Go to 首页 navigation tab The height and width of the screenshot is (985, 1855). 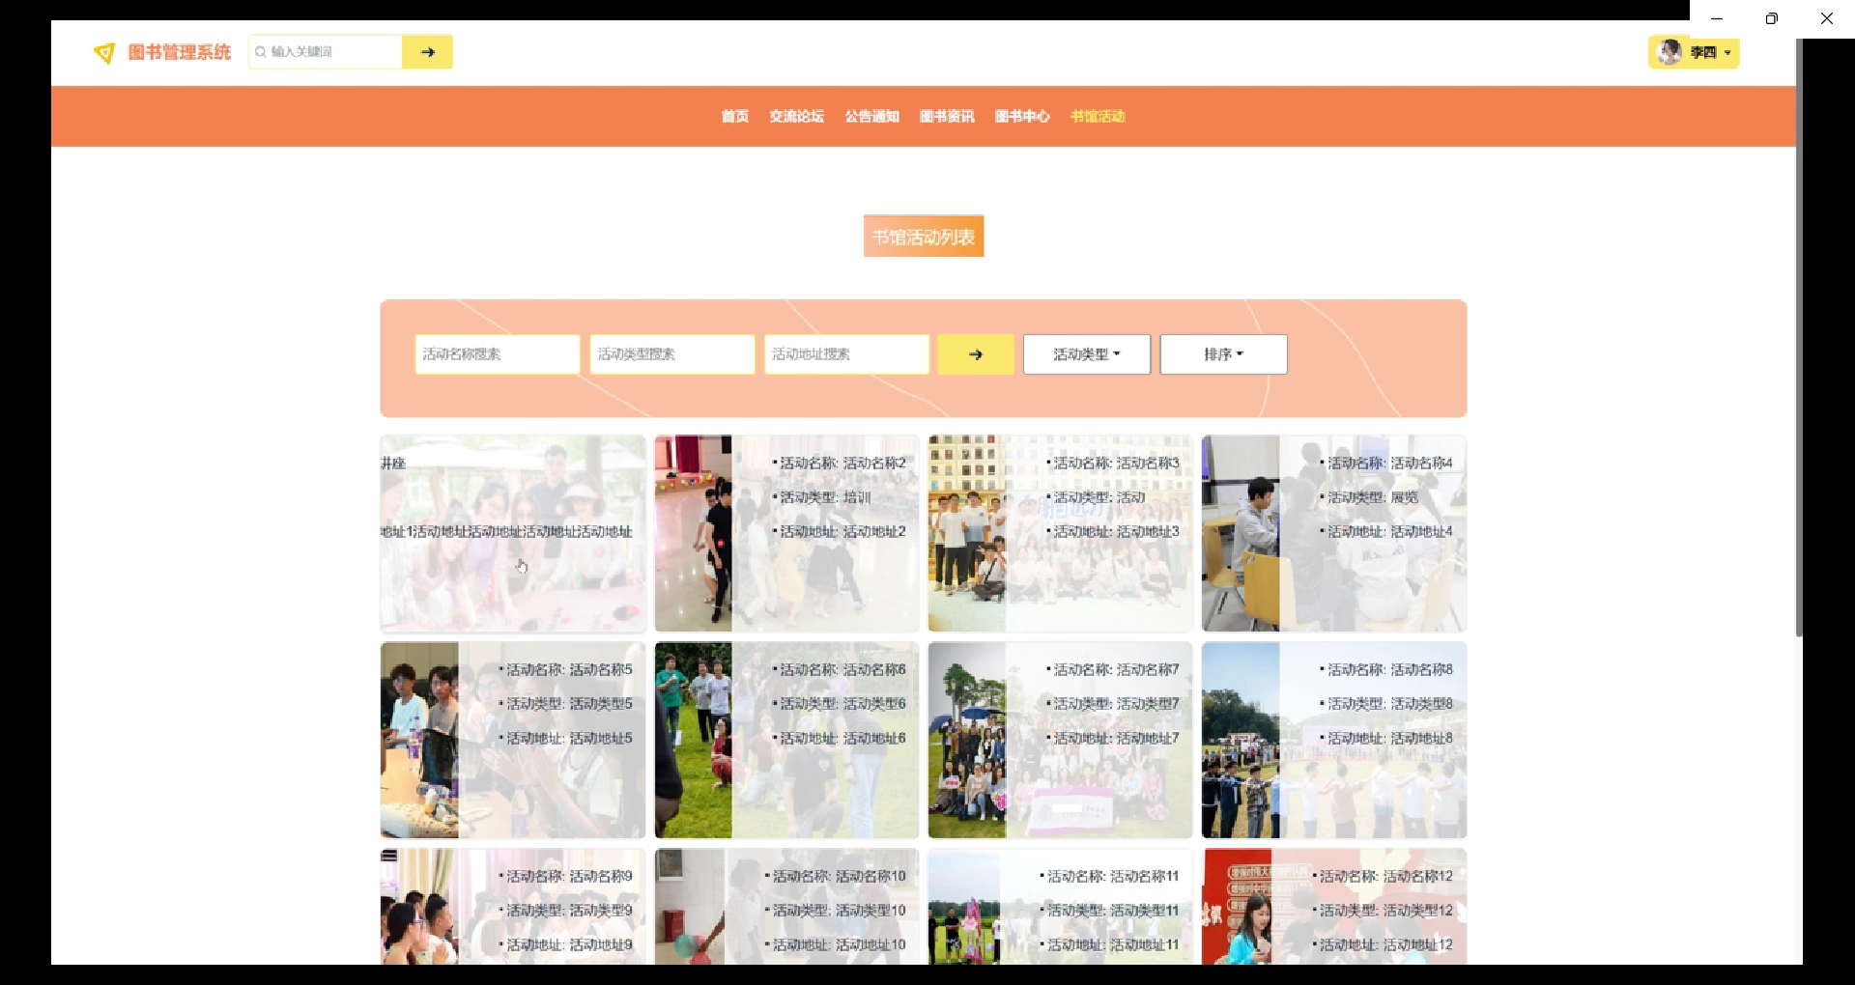pos(734,116)
